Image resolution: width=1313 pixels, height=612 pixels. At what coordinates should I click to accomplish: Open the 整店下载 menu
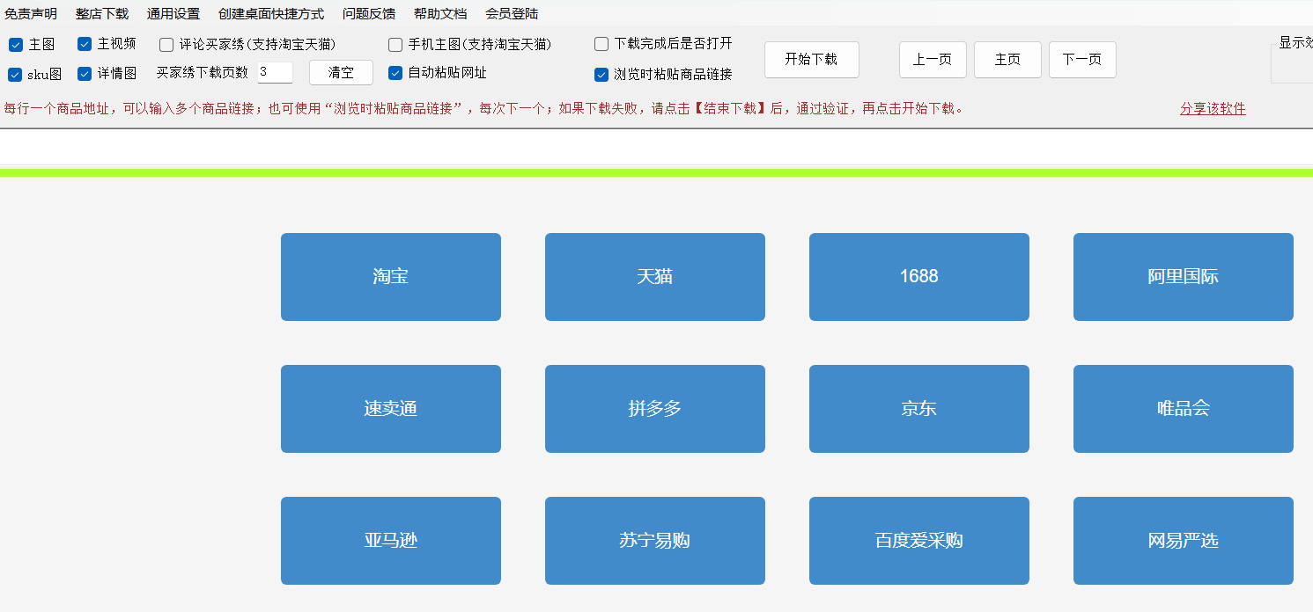[x=102, y=14]
